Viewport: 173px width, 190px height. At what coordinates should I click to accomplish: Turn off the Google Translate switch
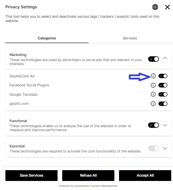pos(163,94)
